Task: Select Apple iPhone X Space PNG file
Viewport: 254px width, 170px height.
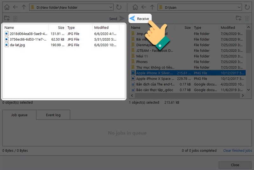Action: (x=188, y=79)
